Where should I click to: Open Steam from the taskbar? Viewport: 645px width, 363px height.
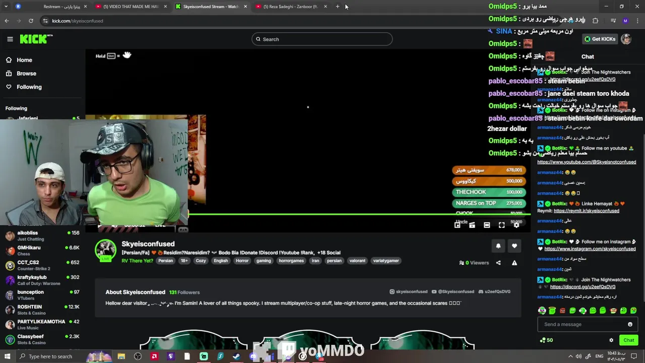pos(236,356)
